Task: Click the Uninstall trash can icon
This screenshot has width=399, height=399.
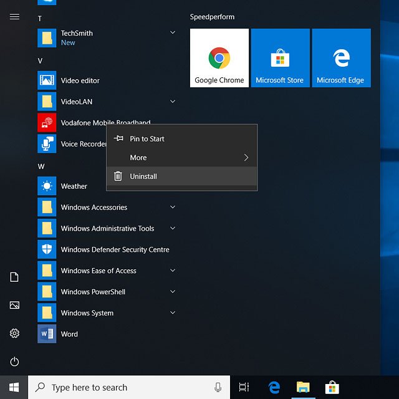Action: coord(118,176)
